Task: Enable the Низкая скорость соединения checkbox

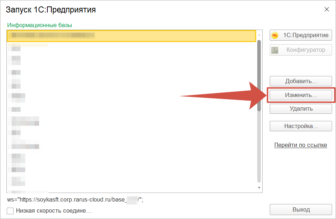Action: pyautogui.click(x=10, y=211)
